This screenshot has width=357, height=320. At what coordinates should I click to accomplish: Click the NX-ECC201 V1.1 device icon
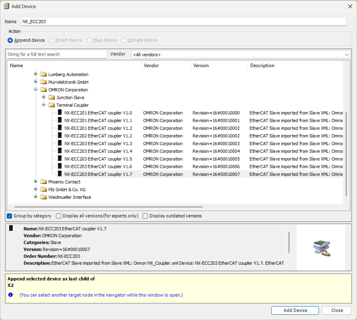tap(60, 120)
